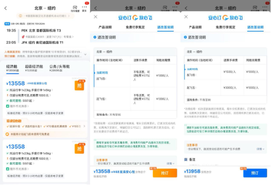
Task: Tap orange 抢订 button in middle popup
Action: (165, 173)
